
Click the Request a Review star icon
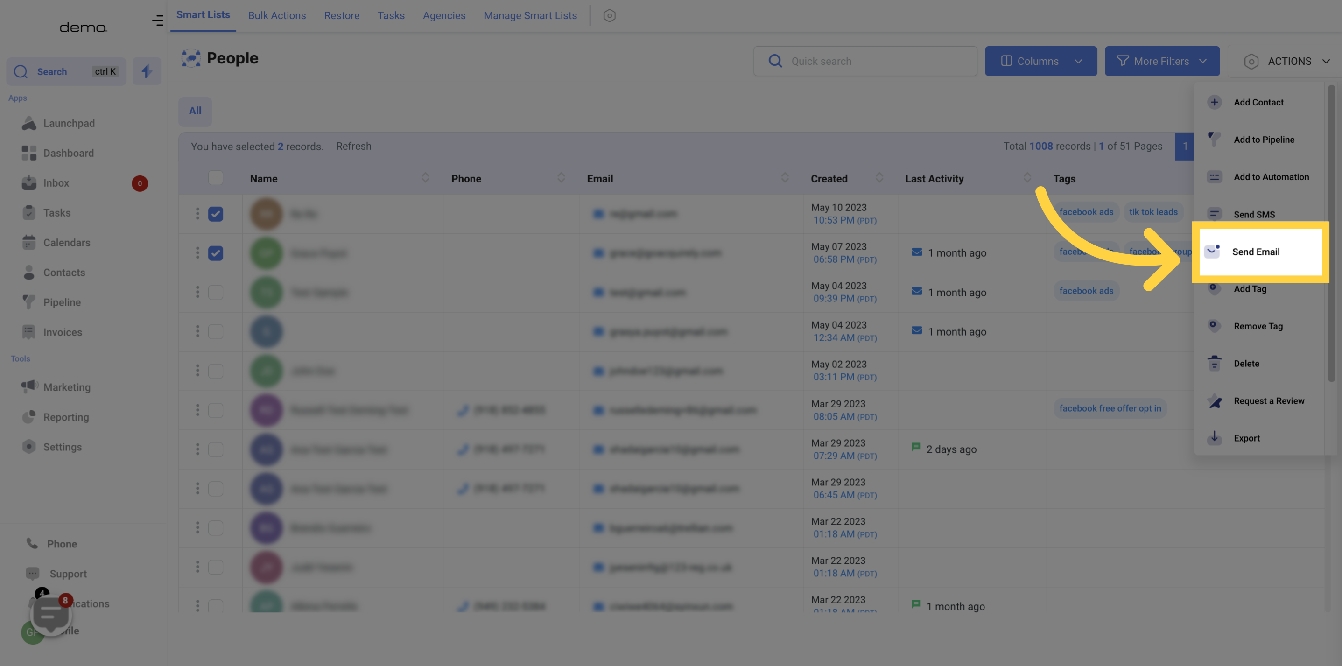1214,401
